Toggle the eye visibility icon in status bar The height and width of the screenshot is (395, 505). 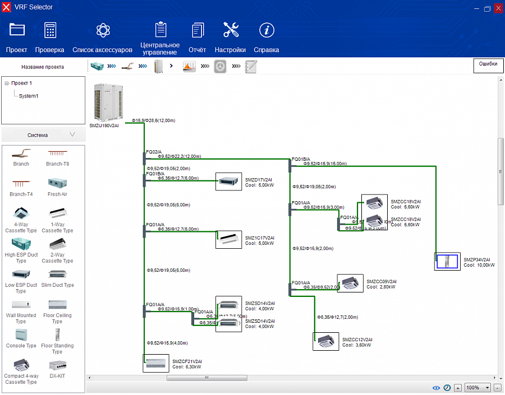436,388
